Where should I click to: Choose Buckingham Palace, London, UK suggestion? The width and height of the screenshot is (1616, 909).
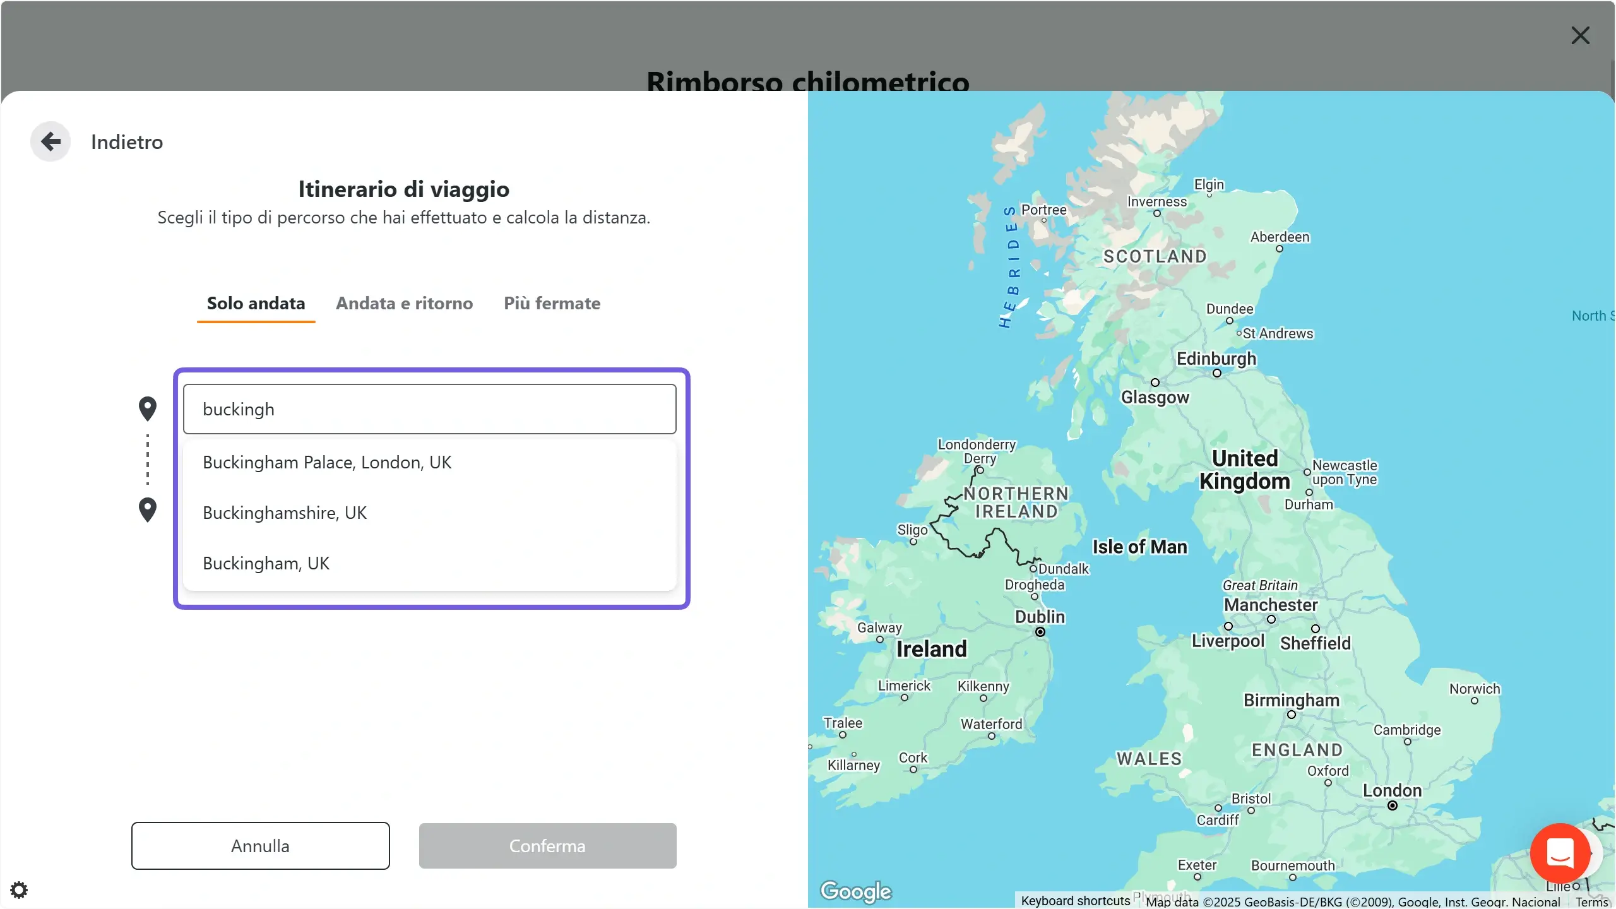pyautogui.click(x=429, y=462)
